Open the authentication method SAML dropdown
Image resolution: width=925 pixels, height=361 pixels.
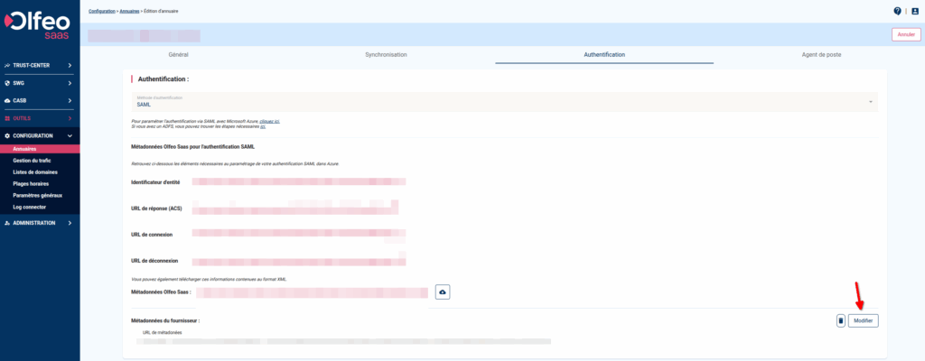tap(504, 102)
